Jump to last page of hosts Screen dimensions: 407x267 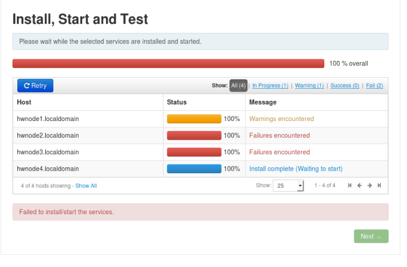point(379,185)
